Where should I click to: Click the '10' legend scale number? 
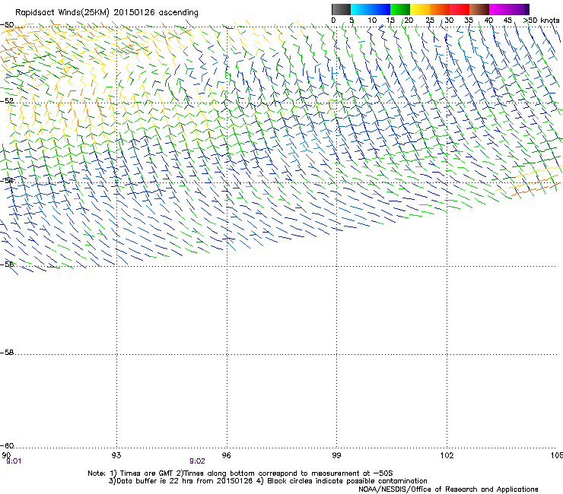coord(372,21)
